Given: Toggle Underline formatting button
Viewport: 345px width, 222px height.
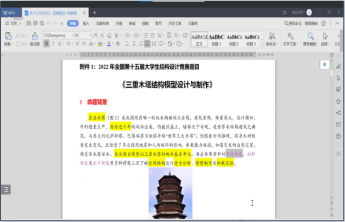Looking at the screenshot, I should pyautogui.click(x=60, y=43).
